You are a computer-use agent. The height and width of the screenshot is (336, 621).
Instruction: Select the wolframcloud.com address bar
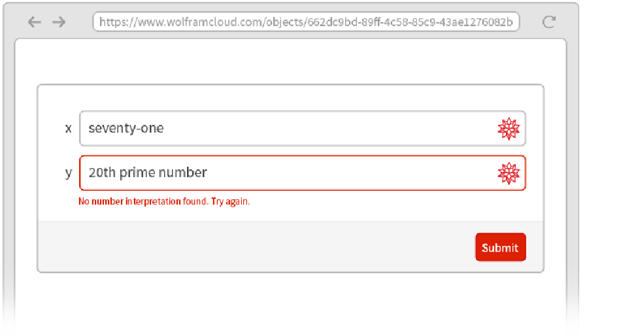(306, 22)
